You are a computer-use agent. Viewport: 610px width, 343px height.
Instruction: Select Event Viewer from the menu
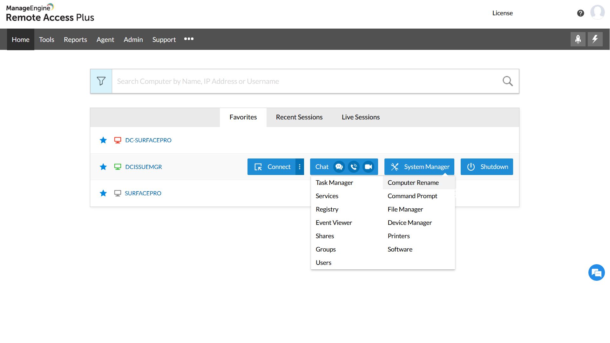[334, 223]
